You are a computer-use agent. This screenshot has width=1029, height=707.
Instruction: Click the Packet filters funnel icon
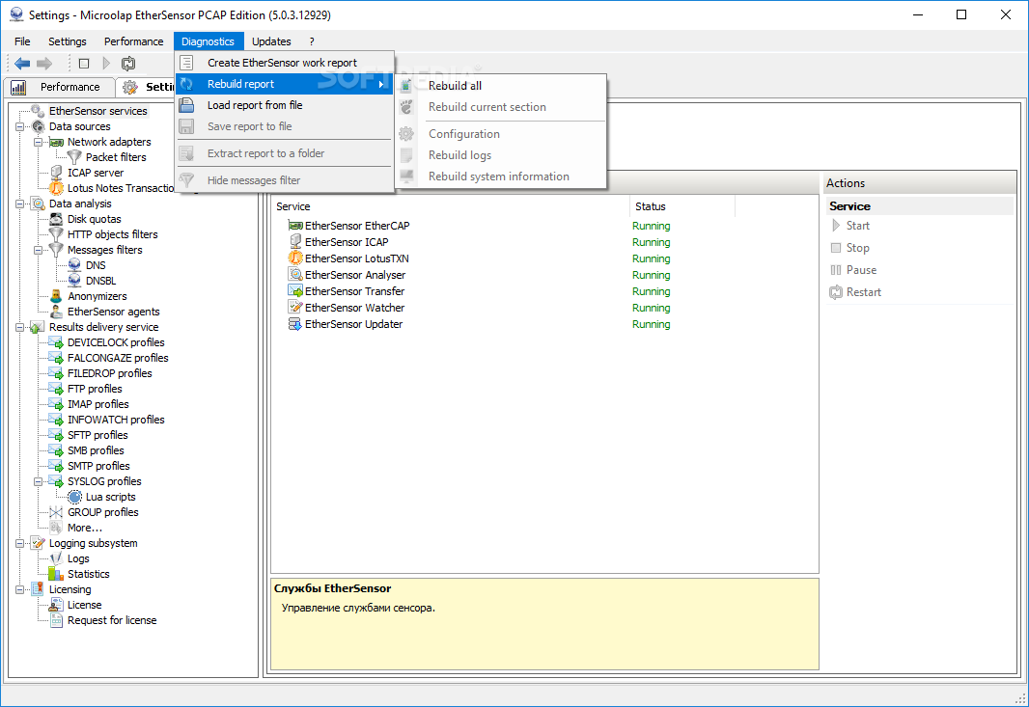point(75,157)
